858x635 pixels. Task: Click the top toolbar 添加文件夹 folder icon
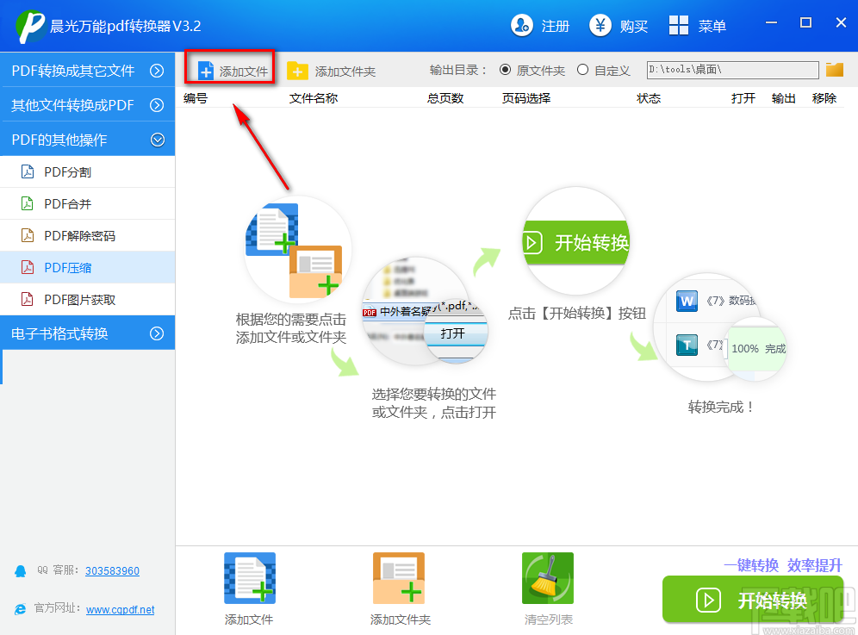tap(297, 71)
